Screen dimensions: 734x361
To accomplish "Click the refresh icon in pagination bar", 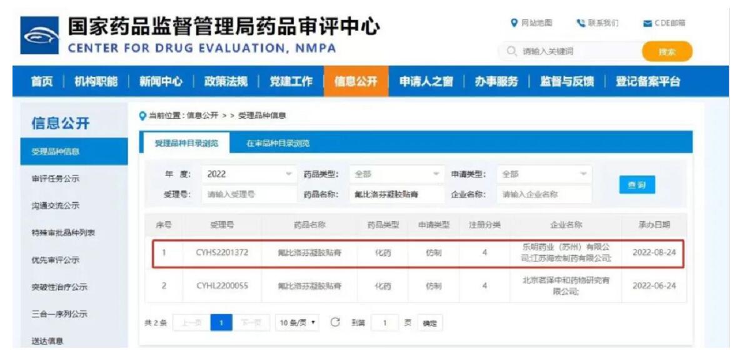I will 335,322.
